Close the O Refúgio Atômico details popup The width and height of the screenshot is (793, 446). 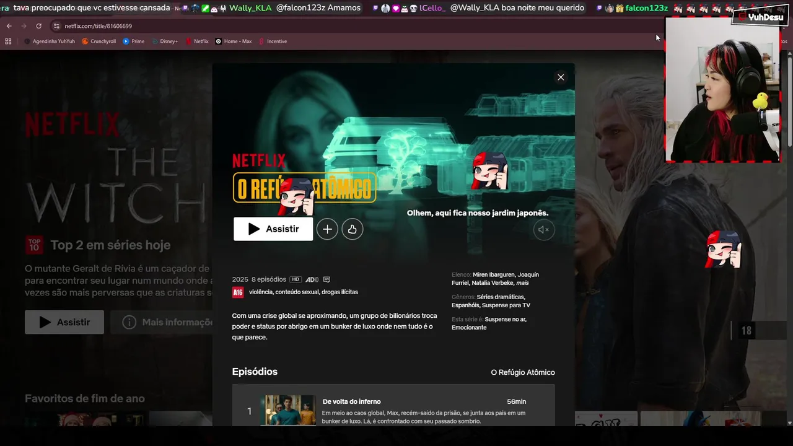click(561, 77)
